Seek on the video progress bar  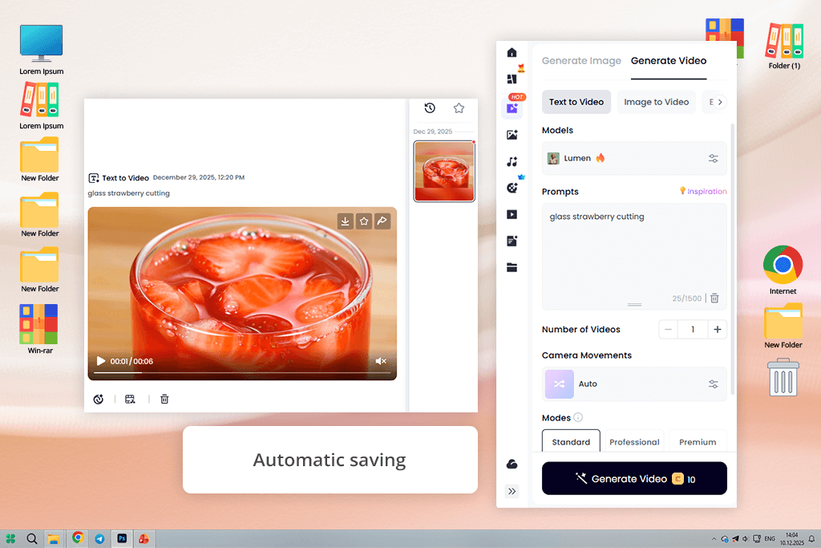(x=242, y=372)
